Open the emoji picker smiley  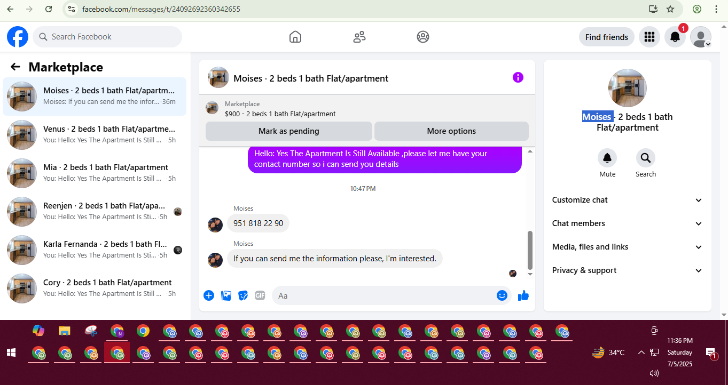tap(502, 295)
